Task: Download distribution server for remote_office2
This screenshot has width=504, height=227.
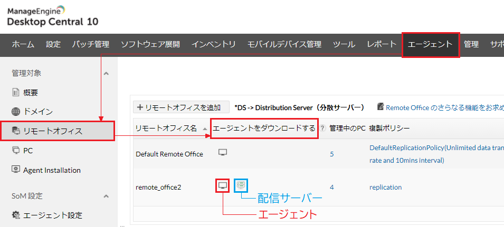Action: pyautogui.click(x=241, y=185)
